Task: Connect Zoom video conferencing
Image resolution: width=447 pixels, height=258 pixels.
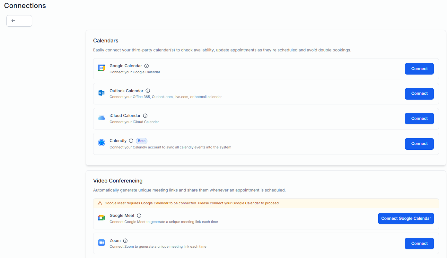Action: [419, 244]
